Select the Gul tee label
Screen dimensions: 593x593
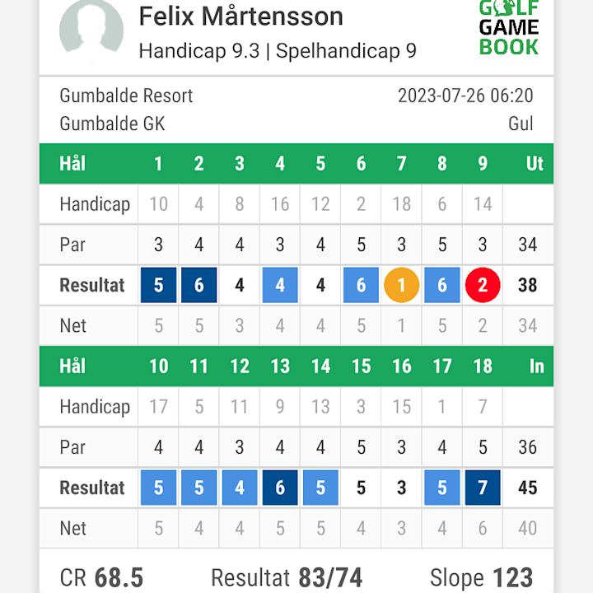point(521,124)
